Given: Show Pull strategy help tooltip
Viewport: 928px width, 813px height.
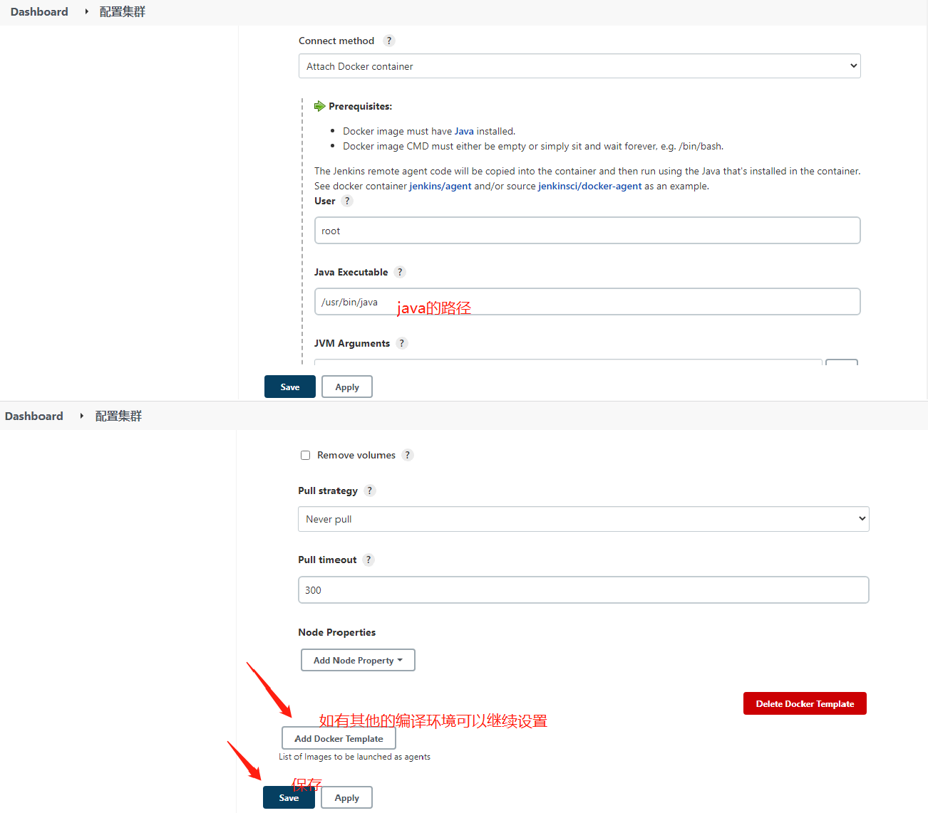Looking at the screenshot, I should click(369, 491).
